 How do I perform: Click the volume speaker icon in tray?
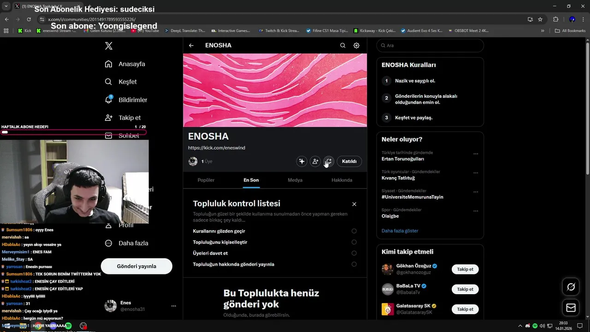click(543, 326)
